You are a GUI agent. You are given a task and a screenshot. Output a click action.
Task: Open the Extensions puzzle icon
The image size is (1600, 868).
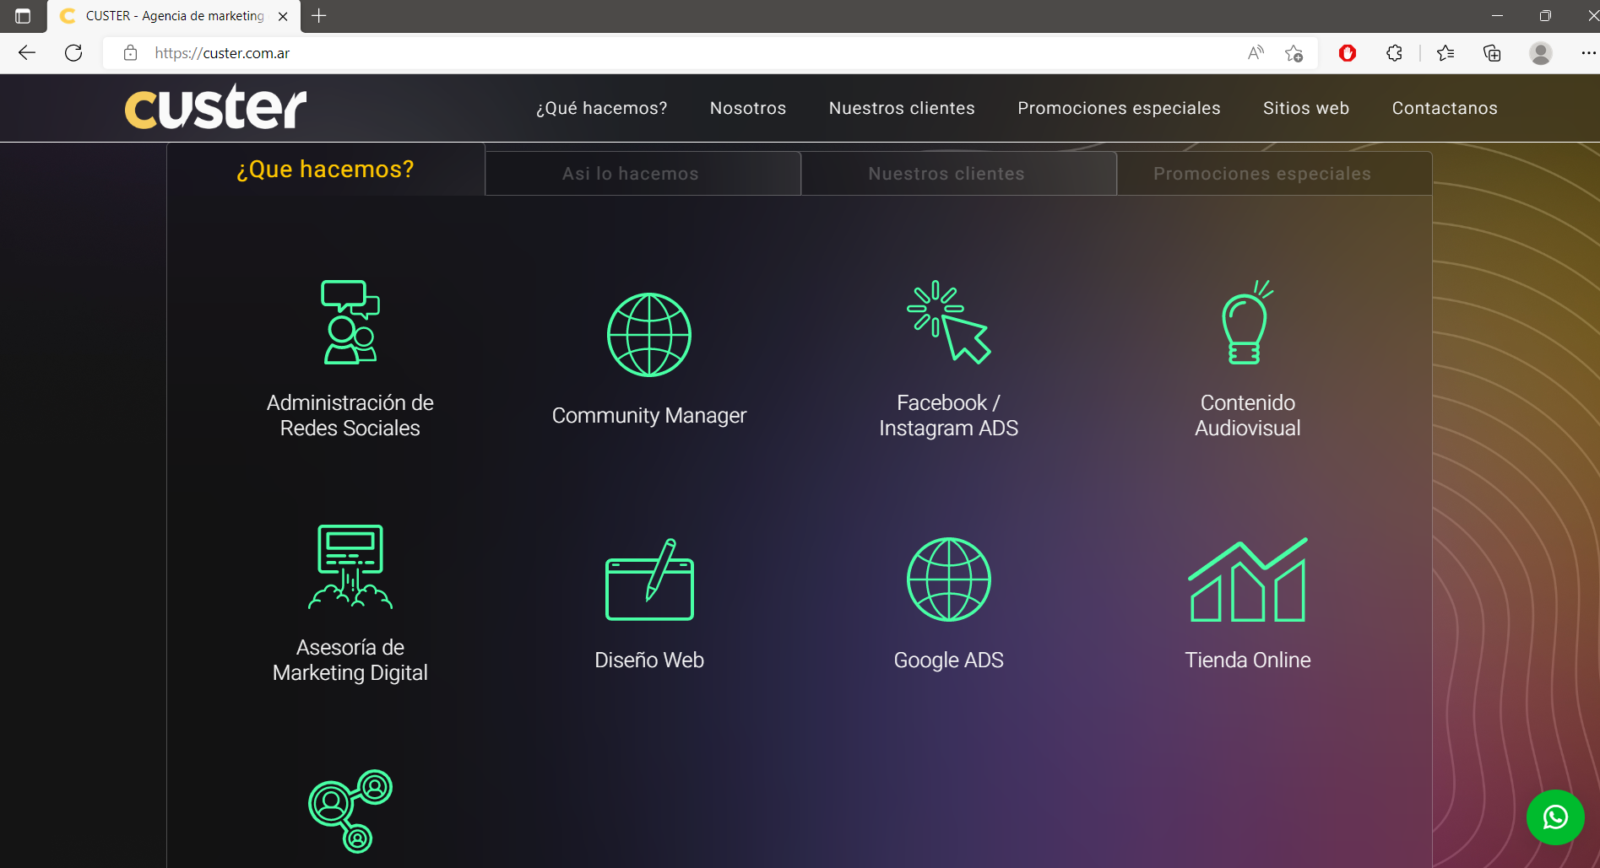click(x=1394, y=53)
